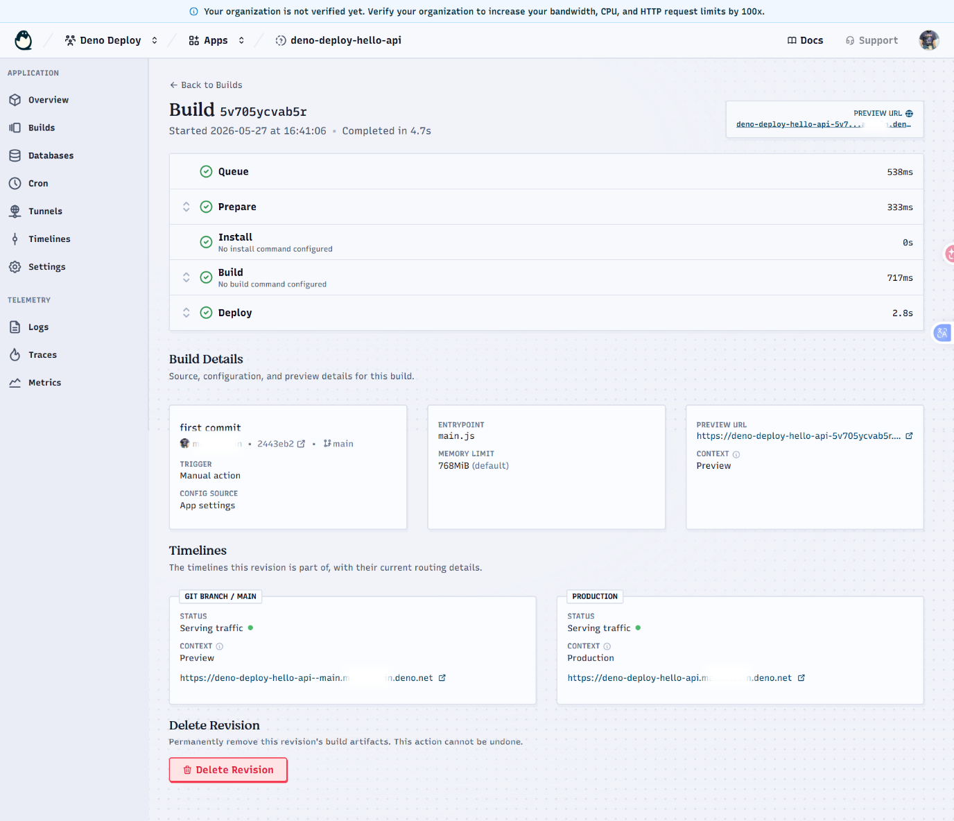The image size is (954, 821).
Task: Click the Deno logo icon
Action: point(24,40)
